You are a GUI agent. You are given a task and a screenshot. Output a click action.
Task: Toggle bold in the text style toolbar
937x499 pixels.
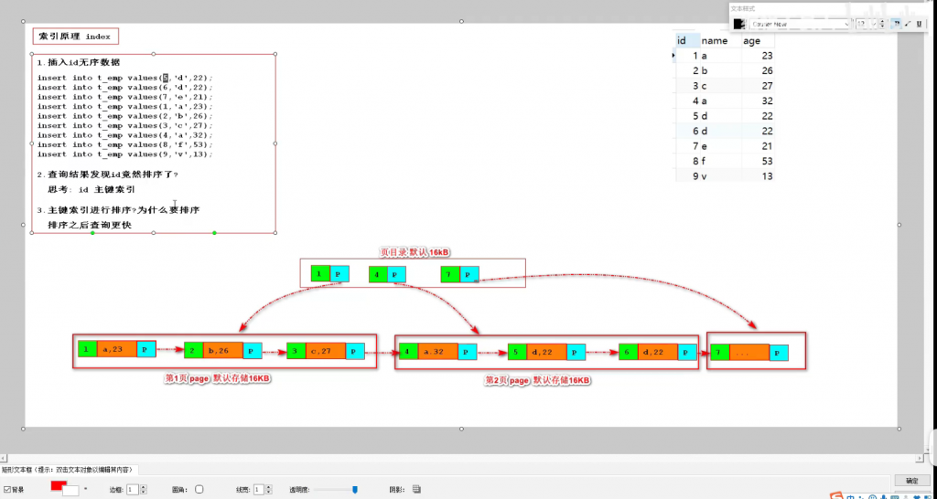pyautogui.click(x=896, y=24)
